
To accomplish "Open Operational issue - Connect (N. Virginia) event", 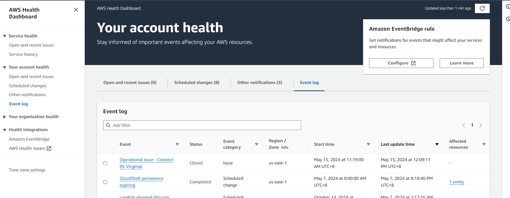I will (x=146, y=163).
